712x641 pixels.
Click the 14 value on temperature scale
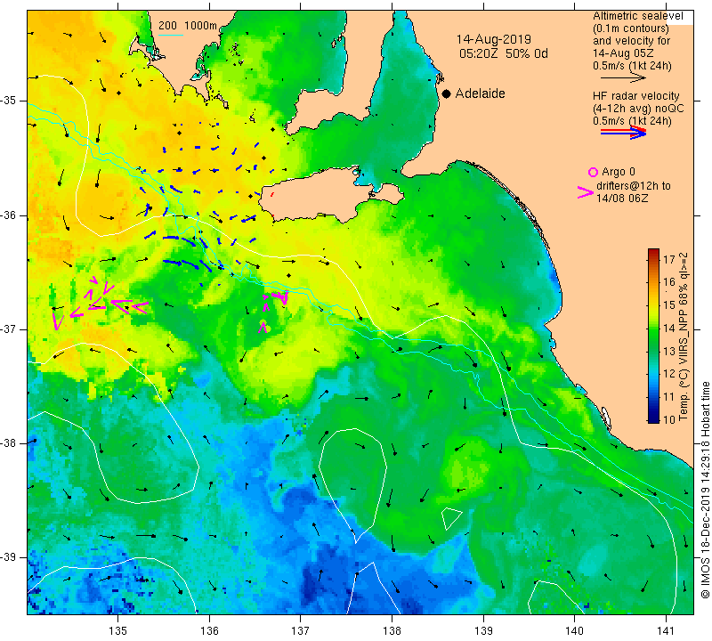pos(669,328)
